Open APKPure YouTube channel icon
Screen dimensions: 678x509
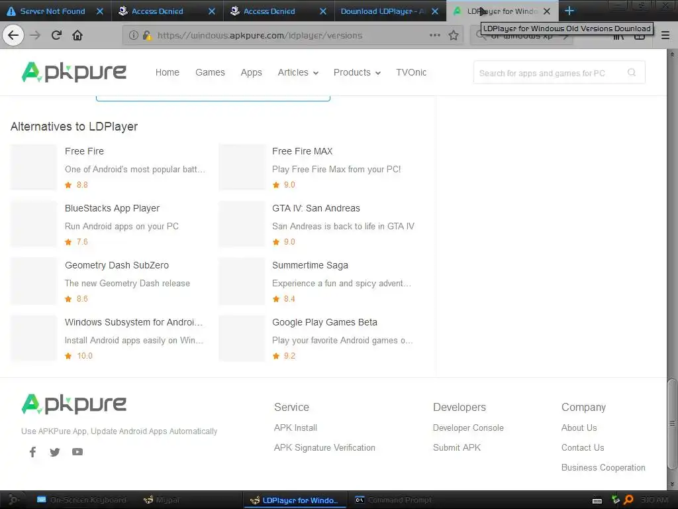point(77,452)
